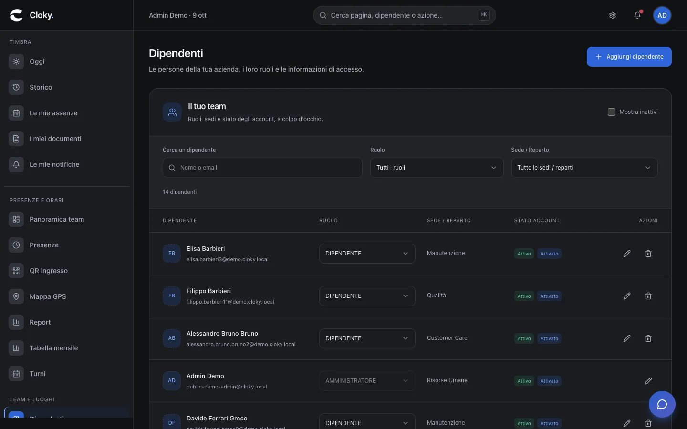The width and height of the screenshot is (687, 429).
Task: Open I miei documenti page
Action: tap(66, 139)
